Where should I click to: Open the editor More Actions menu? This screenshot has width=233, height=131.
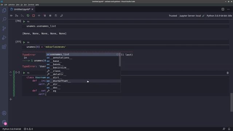click(228, 9)
